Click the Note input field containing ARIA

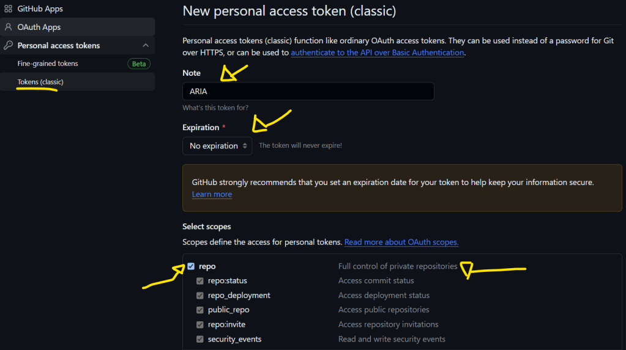click(x=308, y=92)
